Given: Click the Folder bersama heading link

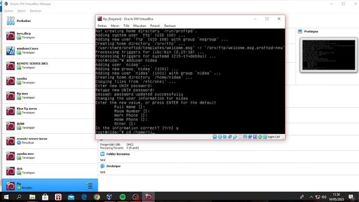Looking at the screenshot, I should [118, 154].
